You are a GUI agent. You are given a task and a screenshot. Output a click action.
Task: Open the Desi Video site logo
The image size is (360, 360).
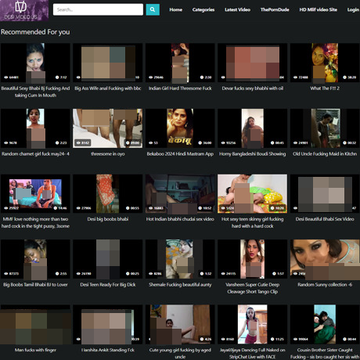click(24, 10)
